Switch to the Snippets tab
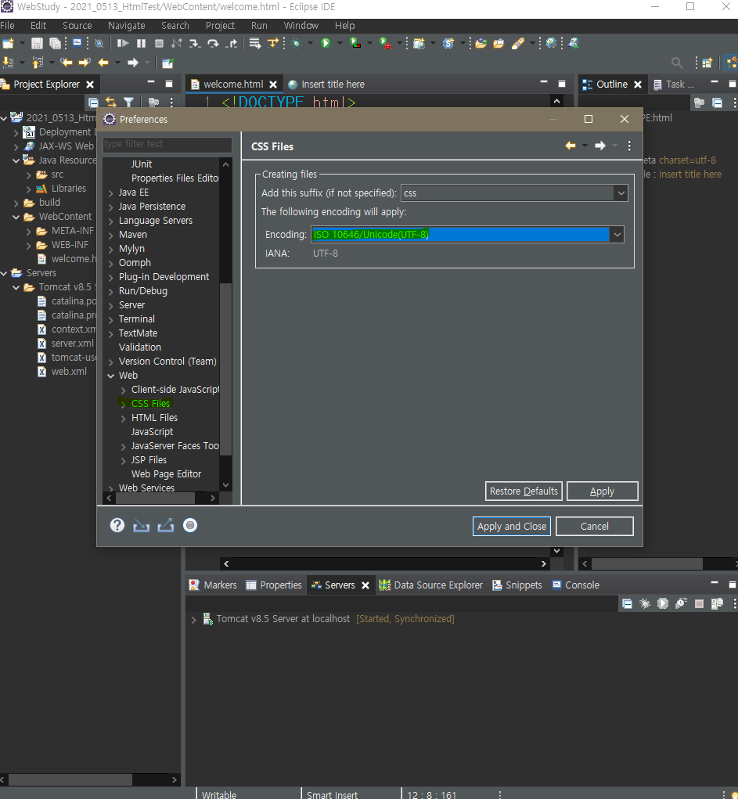738x799 pixels. pos(517,585)
